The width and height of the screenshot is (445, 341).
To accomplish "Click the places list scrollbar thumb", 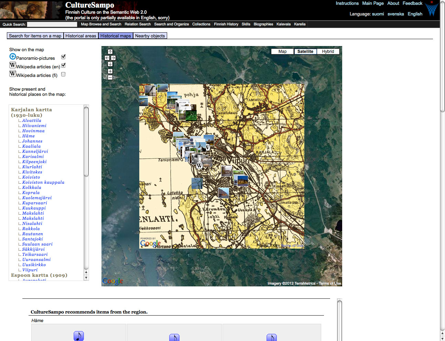I will coord(86,141).
